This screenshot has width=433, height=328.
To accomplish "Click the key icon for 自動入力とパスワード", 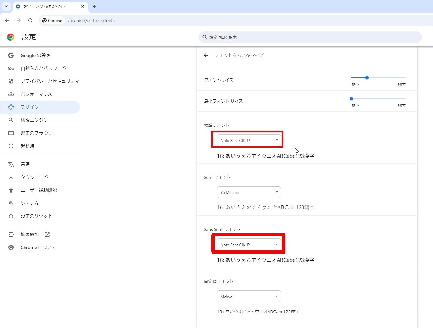I will pyautogui.click(x=11, y=68).
